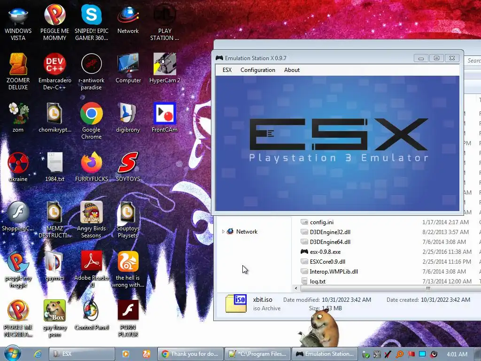Select config.ini in the file list
The image size is (481, 361).
pos(321,222)
